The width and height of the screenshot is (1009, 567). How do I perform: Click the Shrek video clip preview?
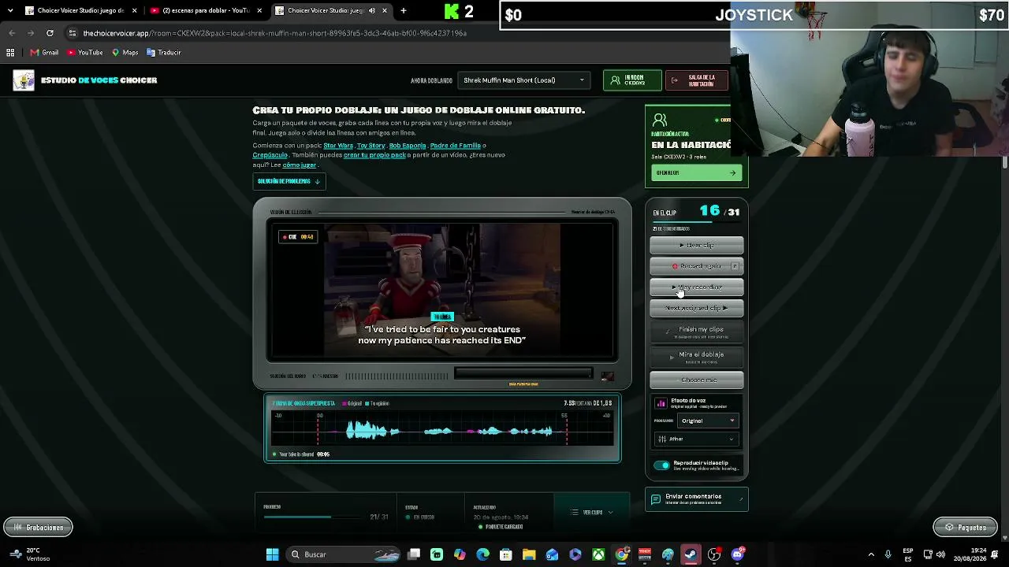coord(442,291)
